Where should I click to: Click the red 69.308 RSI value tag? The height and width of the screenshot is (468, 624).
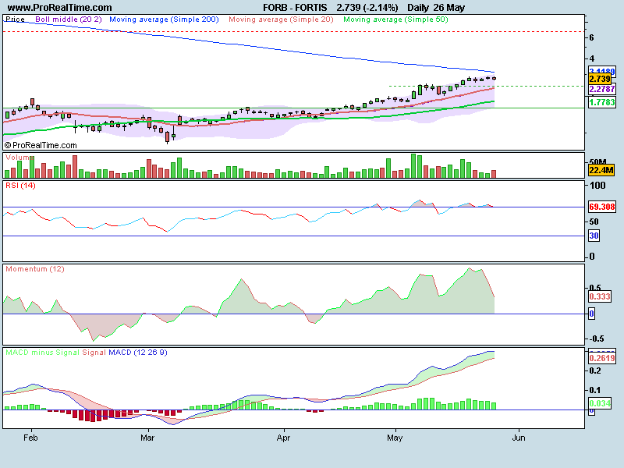click(601, 207)
